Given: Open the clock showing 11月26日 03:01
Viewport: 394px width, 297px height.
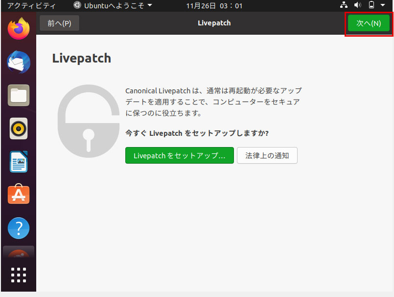Looking at the screenshot, I should coord(214,5).
